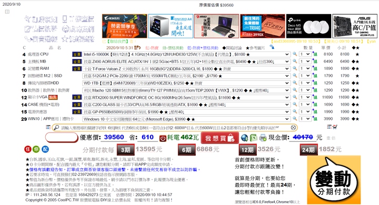Viewport: 379px width, 205px height.
Task: Click the green 購 icon in the CASE row
Action: pyautogui.click(x=315, y=105)
